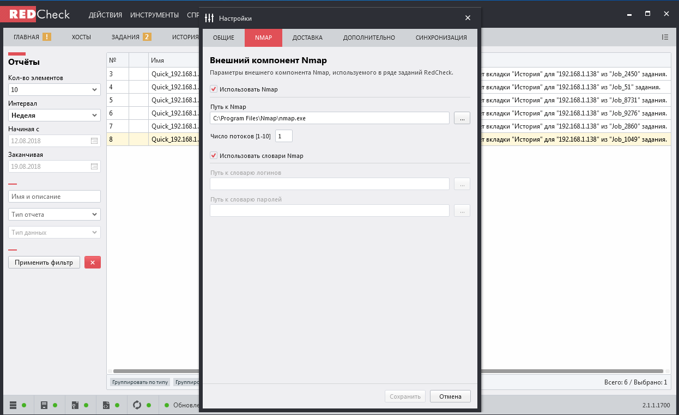Open the Интервал dropdown showing Неделя

[54, 115]
